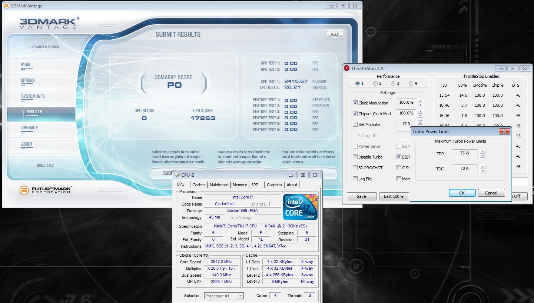Click the ThrottleStop title bar icon

pos(346,68)
